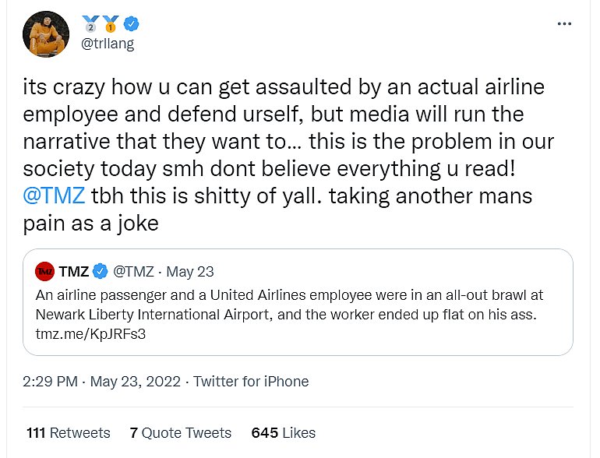Open the TMZ display name in quote
The width and height of the screenshot is (600, 458).
[x=74, y=271]
